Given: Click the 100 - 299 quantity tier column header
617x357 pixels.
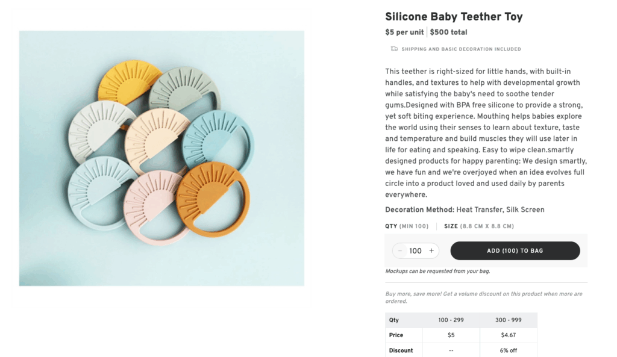Looking at the screenshot, I should coord(451,320).
